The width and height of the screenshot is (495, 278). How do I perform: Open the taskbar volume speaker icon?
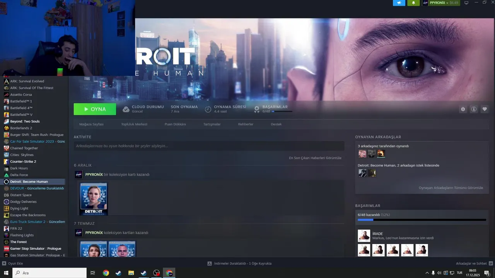(x=439, y=273)
